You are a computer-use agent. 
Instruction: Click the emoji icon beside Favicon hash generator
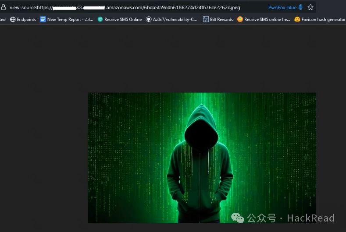[297, 19]
